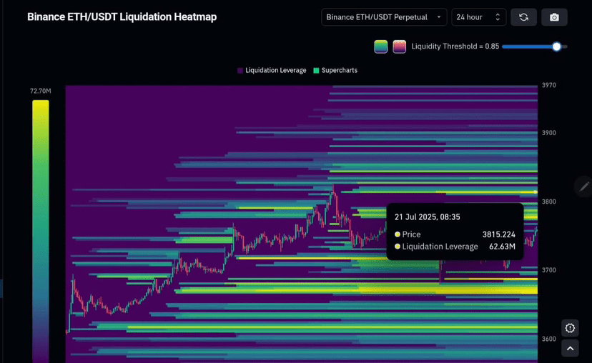The width and height of the screenshot is (592, 363).
Task: Toggle the Liquidation Leverage legend series
Action: point(272,70)
